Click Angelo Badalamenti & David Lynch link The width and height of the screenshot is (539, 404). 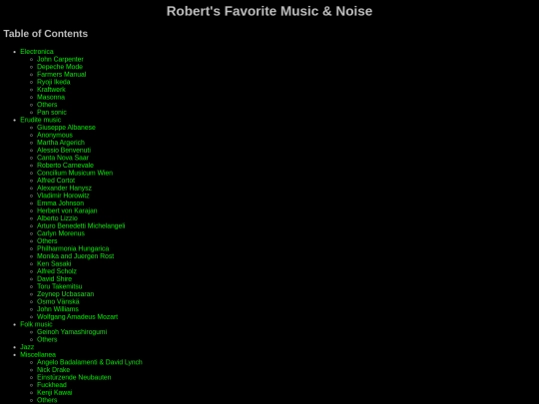[x=90, y=362]
